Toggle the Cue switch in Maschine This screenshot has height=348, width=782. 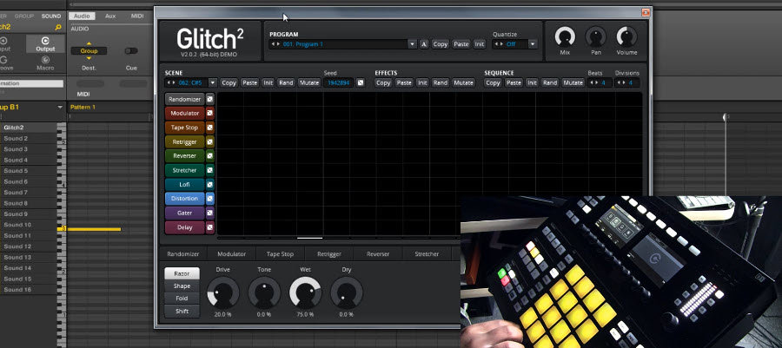tap(131, 51)
